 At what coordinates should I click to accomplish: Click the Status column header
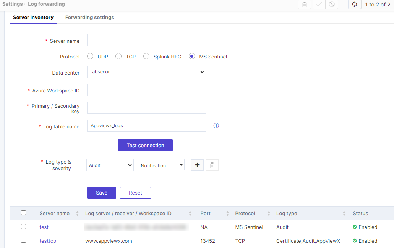360,214
